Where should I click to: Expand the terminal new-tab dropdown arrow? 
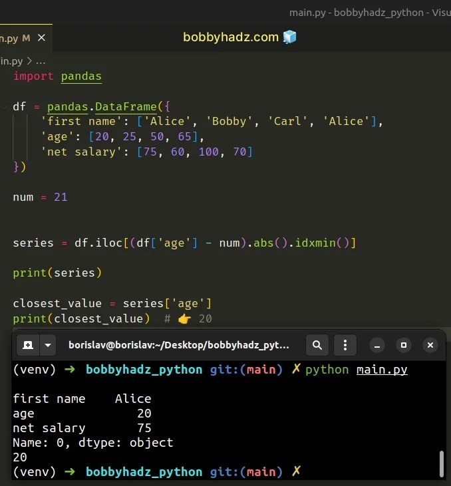pyautogui.click(x=48, y=345)
